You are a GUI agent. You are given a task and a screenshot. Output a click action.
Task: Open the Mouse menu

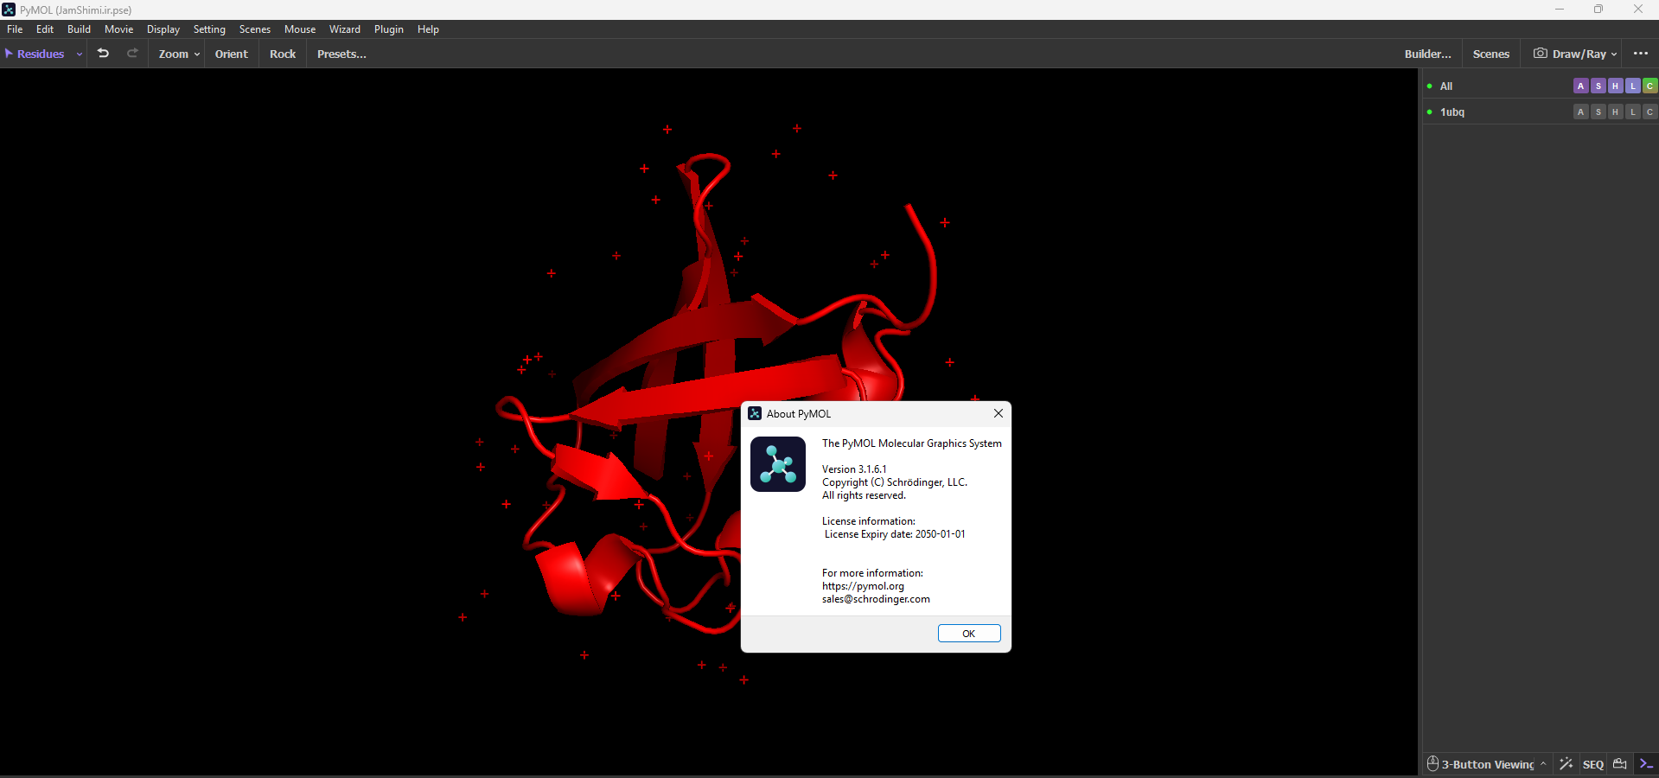pos(300,29)
